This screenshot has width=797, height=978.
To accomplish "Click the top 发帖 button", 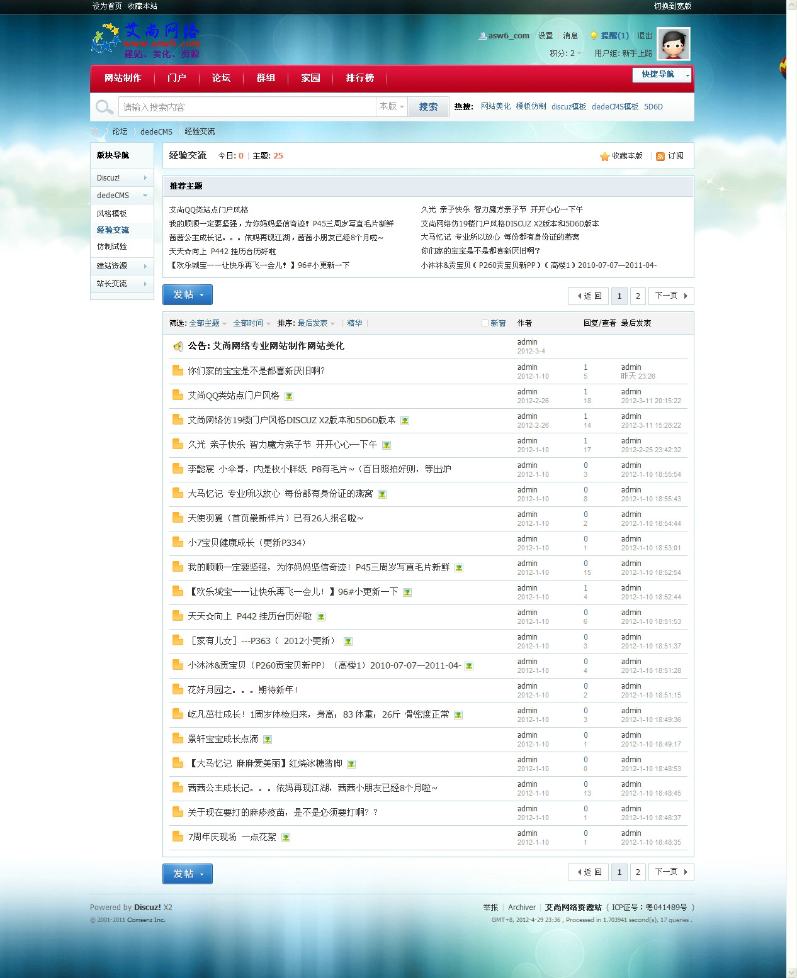I will [x=188, y=295].
